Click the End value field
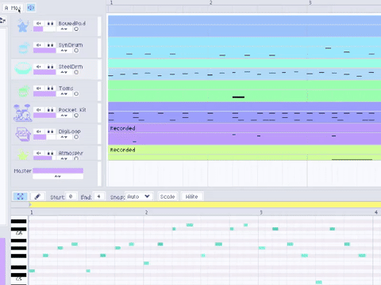 99,196
